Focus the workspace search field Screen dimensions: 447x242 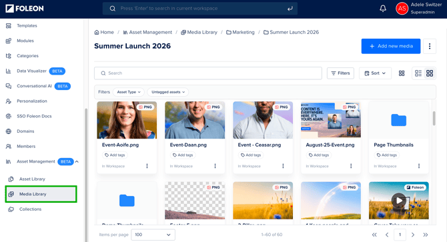pos(200,9)
